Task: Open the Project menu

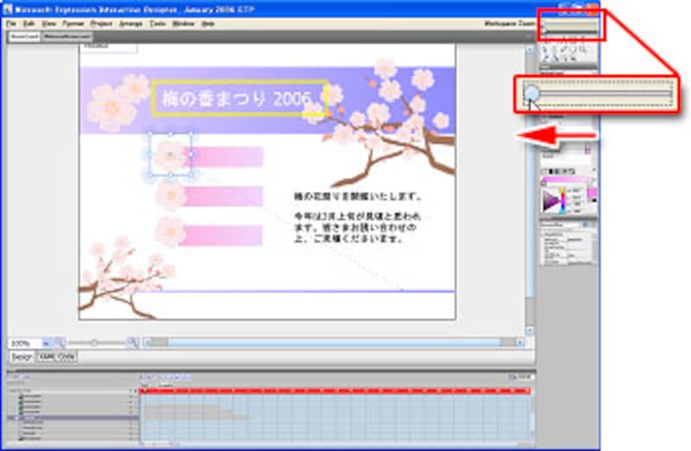Action: (x=101, y=24)
